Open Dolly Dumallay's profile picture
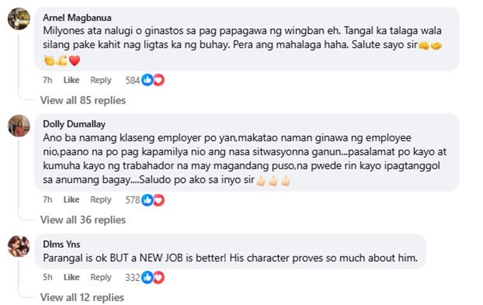This screenshot has height=305, width=483. click(x=19, y=125)
